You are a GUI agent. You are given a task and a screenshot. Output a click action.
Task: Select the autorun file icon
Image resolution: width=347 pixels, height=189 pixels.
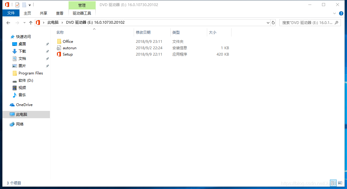coord(59,48)
